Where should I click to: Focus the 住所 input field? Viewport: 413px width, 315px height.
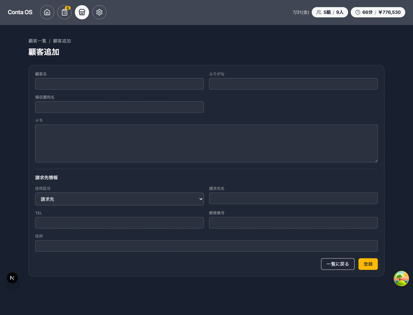point(206,246)
